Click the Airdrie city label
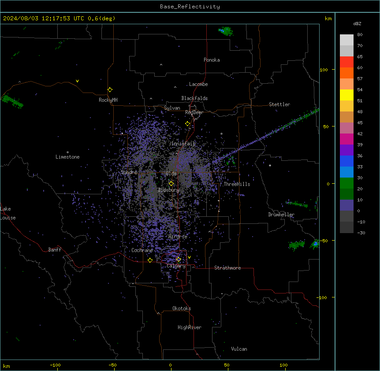 [x=178, y=237]
